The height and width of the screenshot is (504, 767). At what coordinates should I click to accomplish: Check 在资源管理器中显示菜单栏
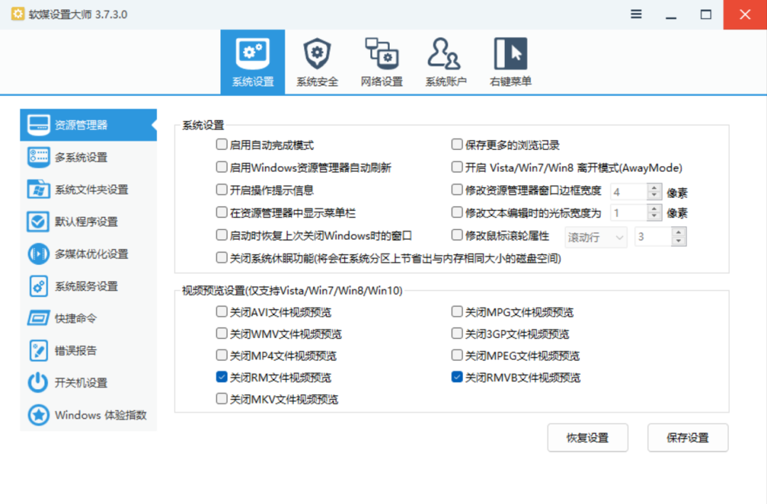click(222, 212)
